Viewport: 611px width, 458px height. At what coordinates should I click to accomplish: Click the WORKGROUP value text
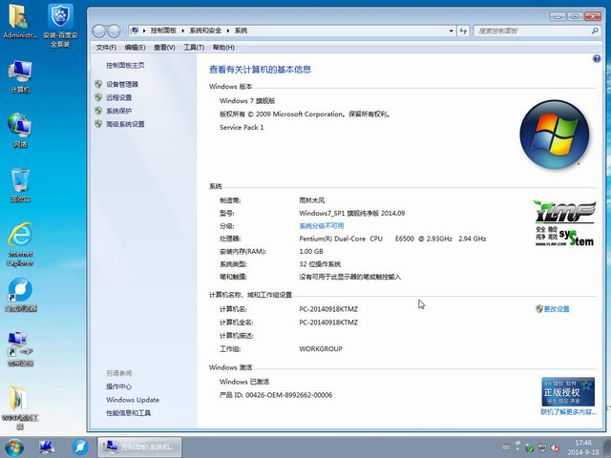point(321,348)
